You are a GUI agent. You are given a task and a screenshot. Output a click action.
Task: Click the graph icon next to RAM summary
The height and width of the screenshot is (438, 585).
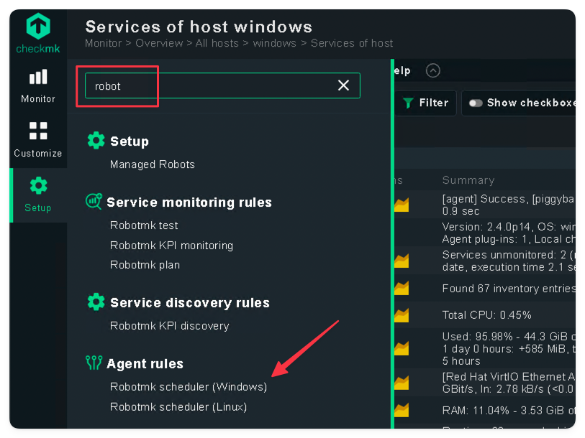(401, 411)
